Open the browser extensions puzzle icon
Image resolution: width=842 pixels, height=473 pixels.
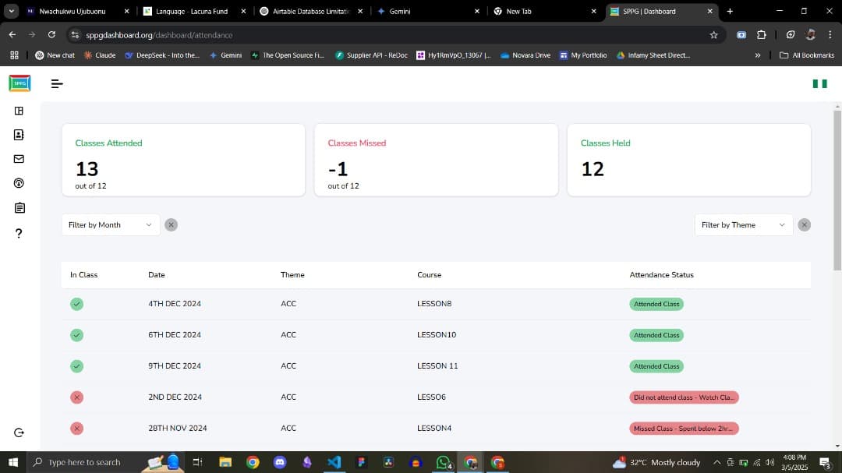pyautogui.click(x=762, y=35)
